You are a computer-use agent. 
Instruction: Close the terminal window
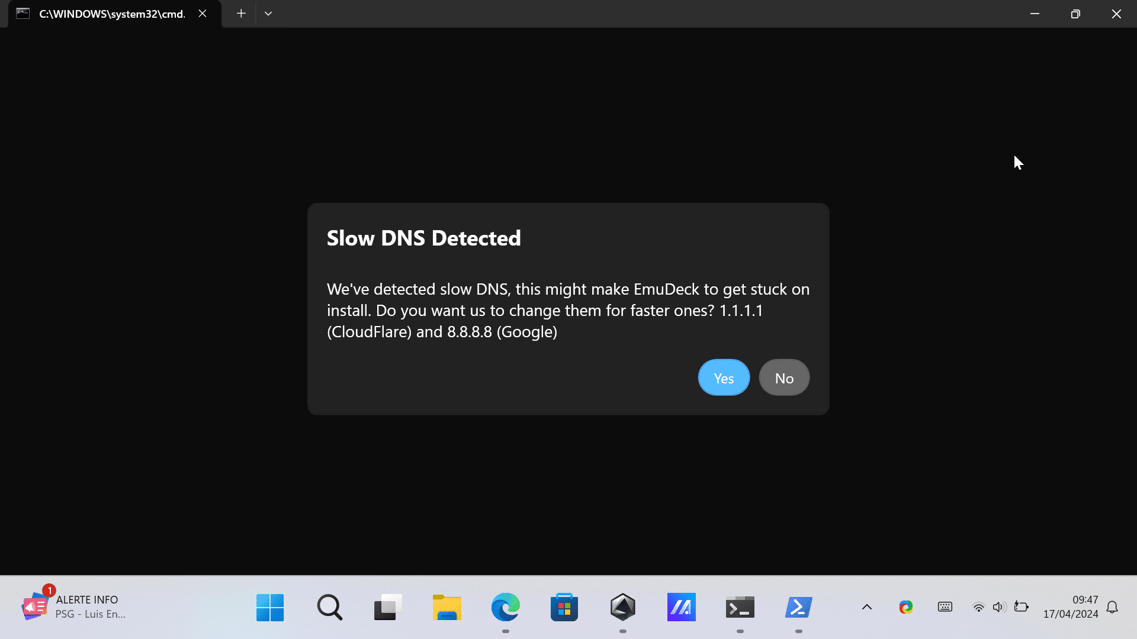click(x=1116, y=14)
